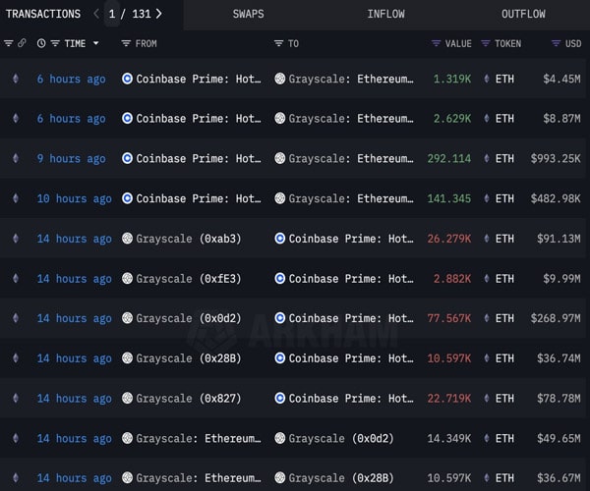Open Grayscale (0x0d2) sender in 77.567K row
Screen dimensions: 590x491
coord(189,318)
